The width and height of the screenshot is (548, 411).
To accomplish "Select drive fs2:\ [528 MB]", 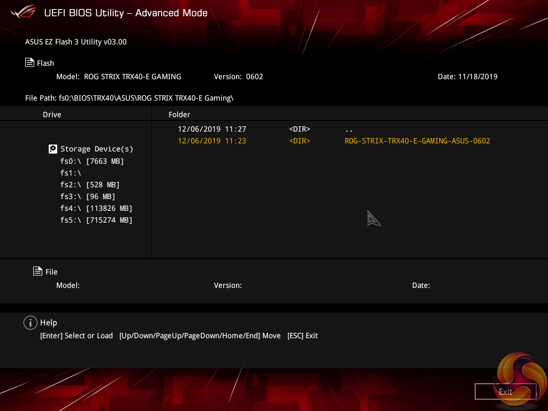I will 90,185.
